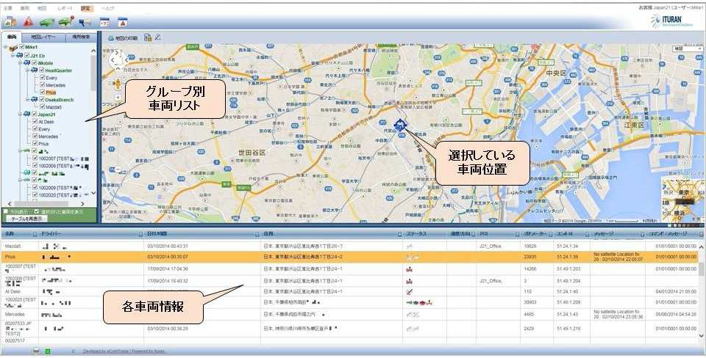Screen dimensions: 706x358
Task: Open the reports chart toolbar icon
Action: tap(9, 21)
